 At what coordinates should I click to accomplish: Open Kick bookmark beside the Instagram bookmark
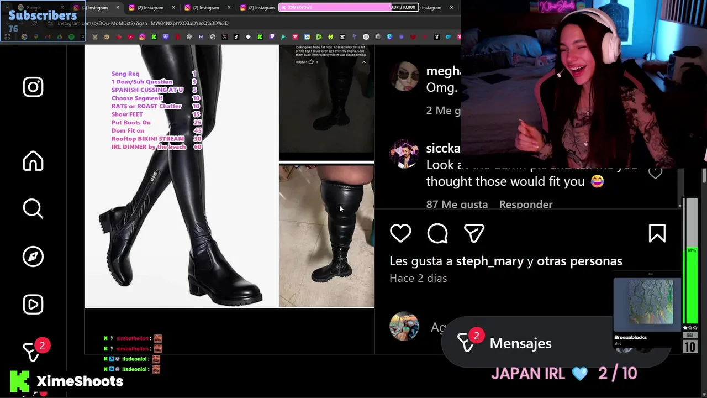[154, 37]
